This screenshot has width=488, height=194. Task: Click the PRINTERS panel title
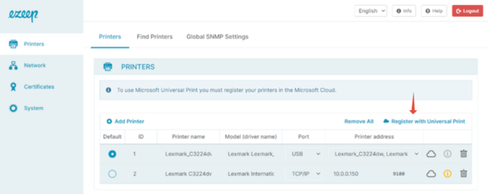pos(138,67)
